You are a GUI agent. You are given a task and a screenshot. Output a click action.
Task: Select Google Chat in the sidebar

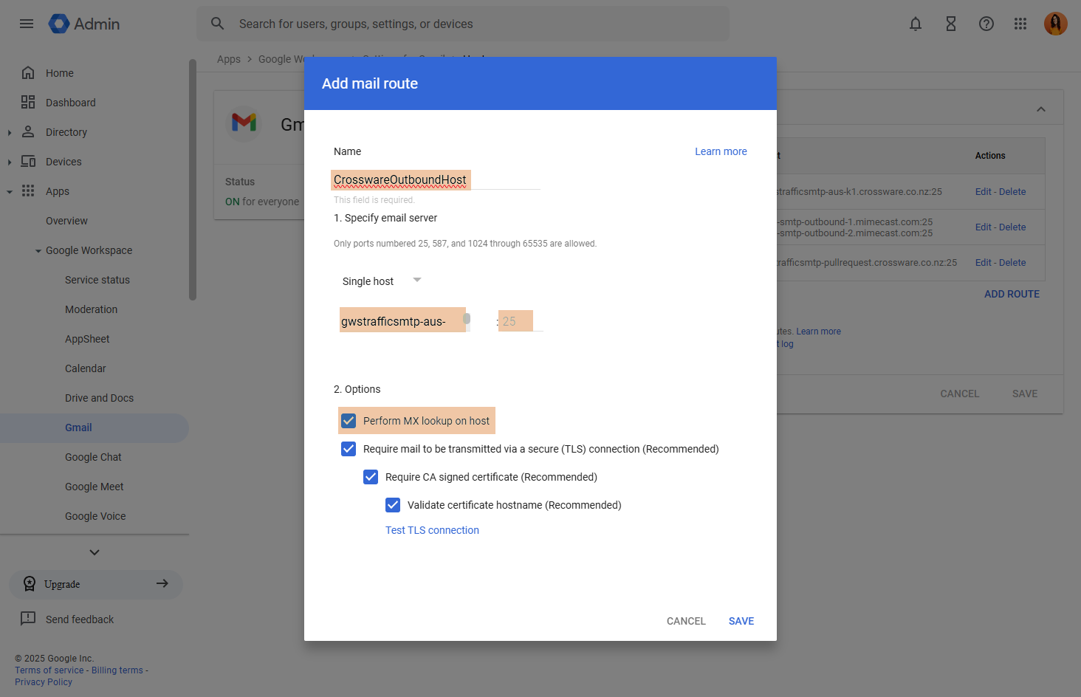93,457
